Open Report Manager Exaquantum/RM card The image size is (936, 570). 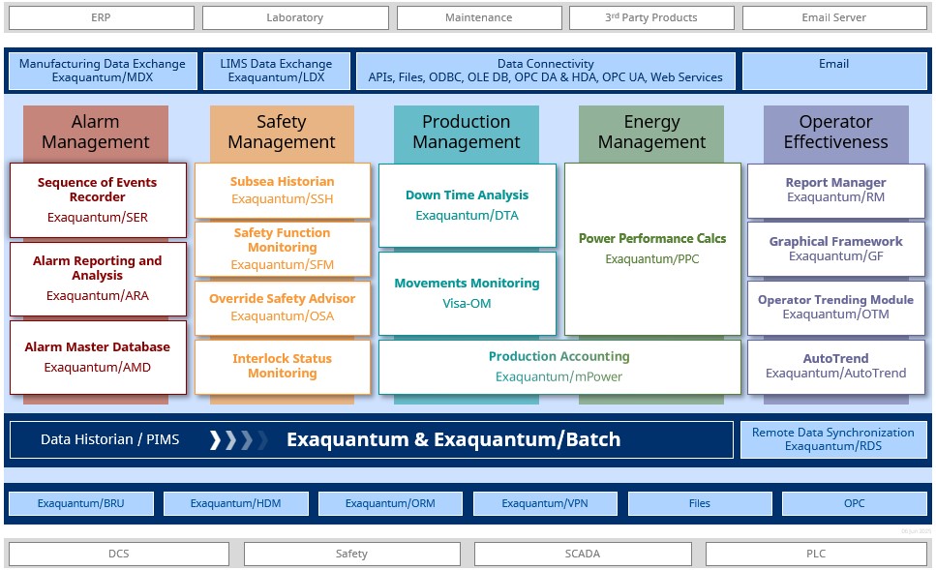tap(835, 191)
